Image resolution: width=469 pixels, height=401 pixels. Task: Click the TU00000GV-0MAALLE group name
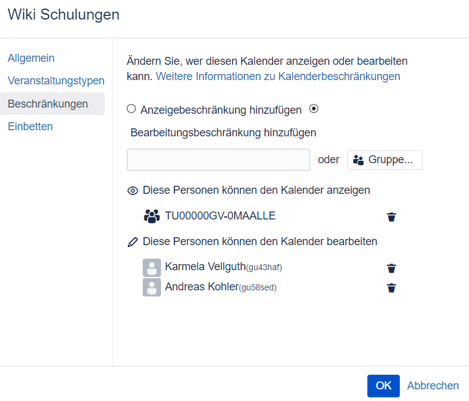click(220, 216)
